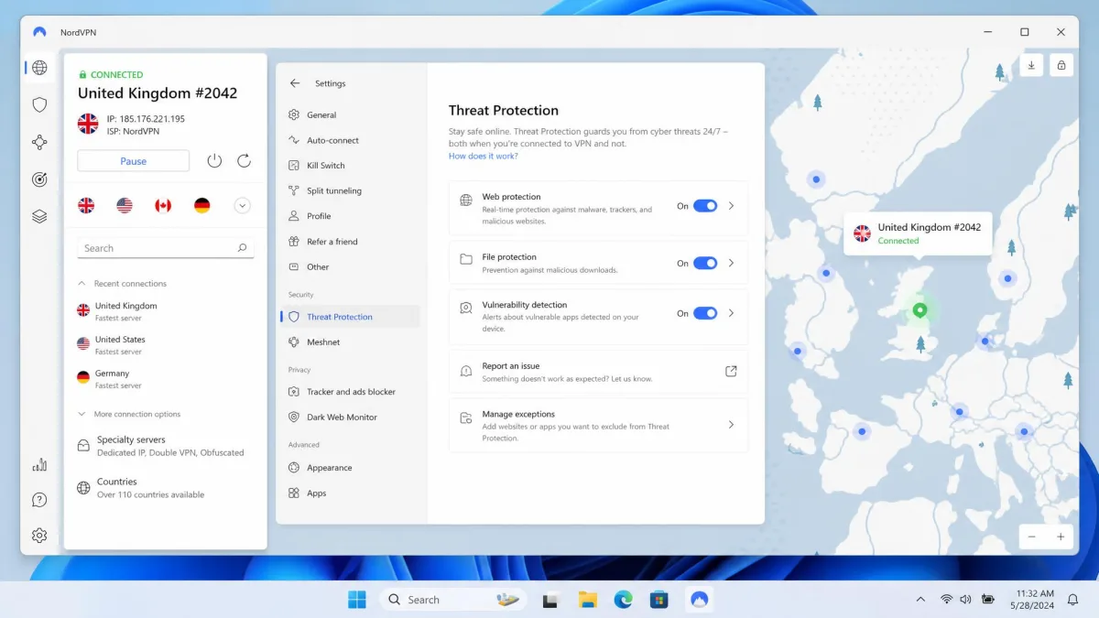Open the settings gear sidebar icon
1099x618 pixels.
point(39,536)
